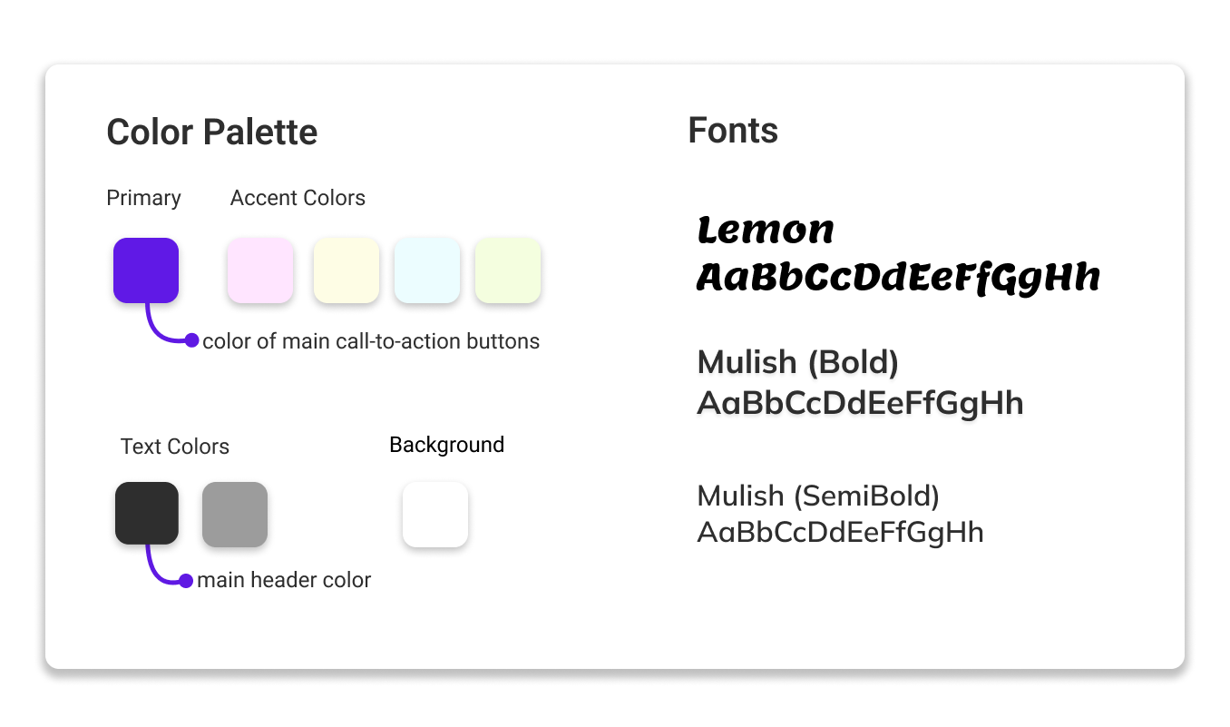This screenshot has height=727, width=1230.
Task: Click the purple dot beside call-to-action note
Action: (x=191, y=340)
